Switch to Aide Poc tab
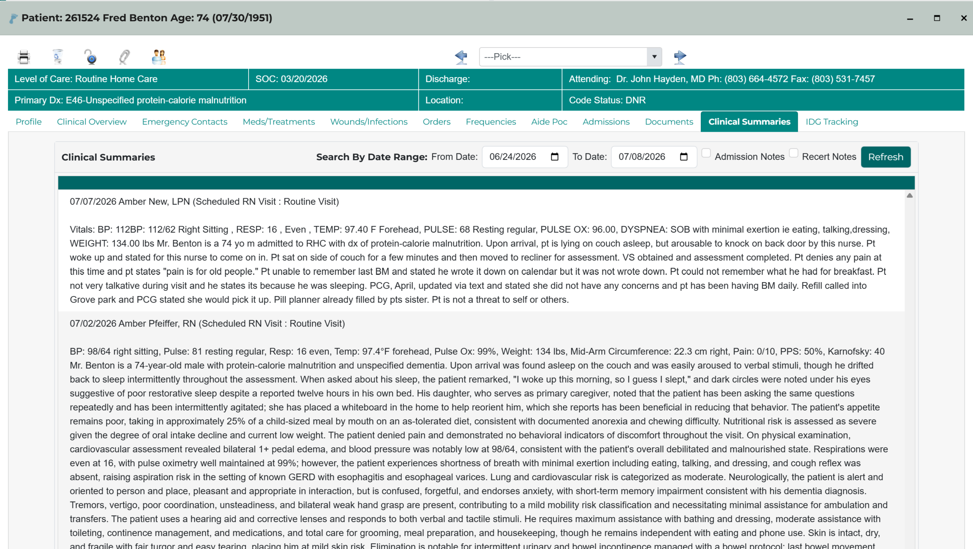 click(549, 122)
